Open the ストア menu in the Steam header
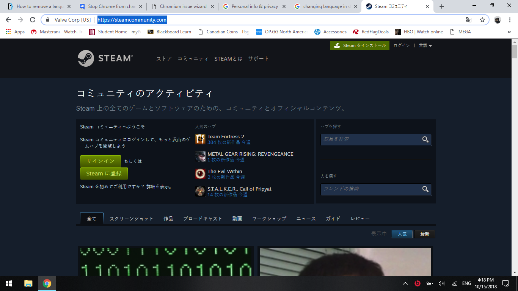 point(164,59)
